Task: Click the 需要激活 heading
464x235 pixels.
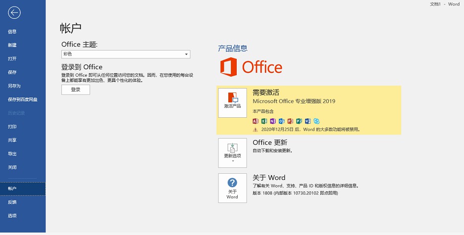Action: (x=266, y=93)
